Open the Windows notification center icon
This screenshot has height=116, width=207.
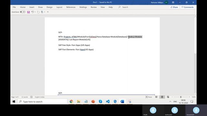pyautogui.click(x=192, y=101)
